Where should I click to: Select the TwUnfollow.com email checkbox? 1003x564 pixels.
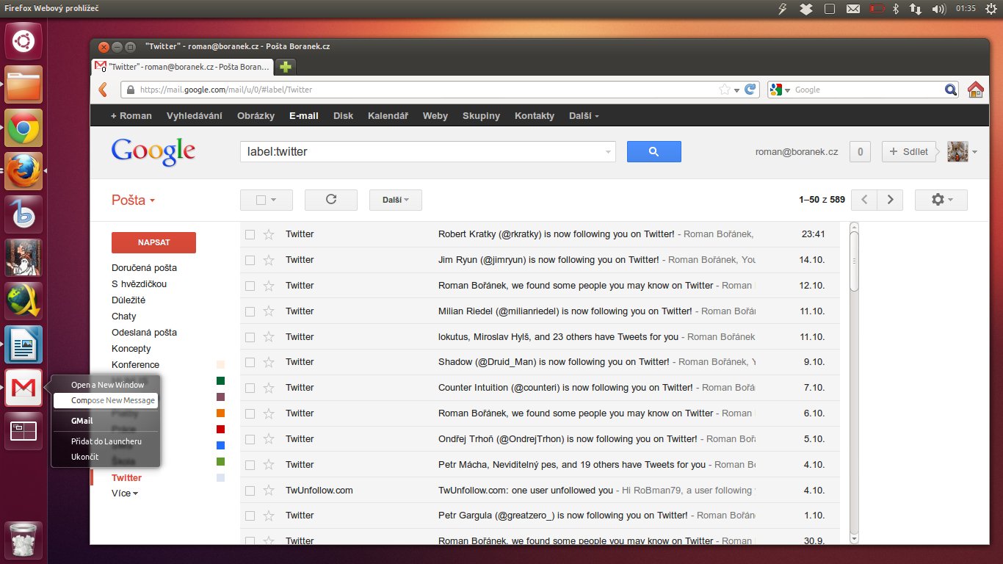pos(250,491)
